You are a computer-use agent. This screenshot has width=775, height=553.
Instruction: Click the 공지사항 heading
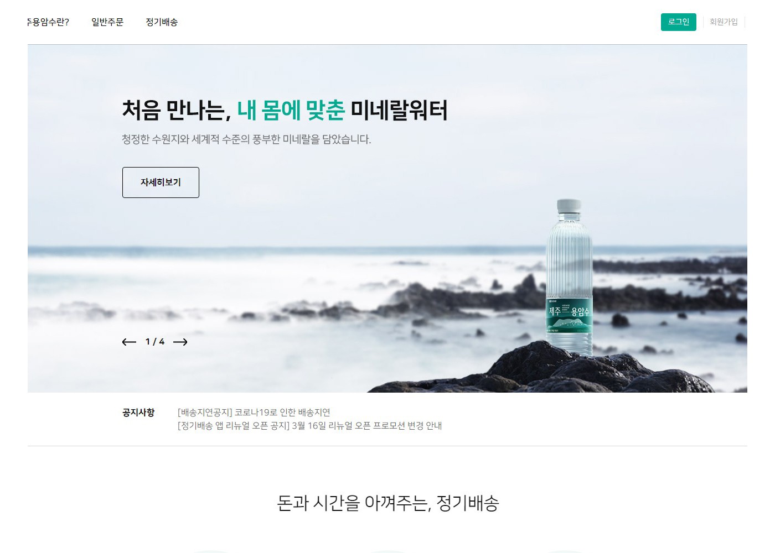138,413
